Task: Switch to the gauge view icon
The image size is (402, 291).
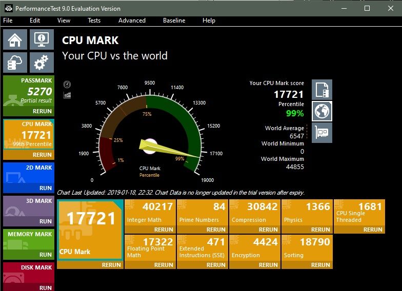Action: [67, 84]
